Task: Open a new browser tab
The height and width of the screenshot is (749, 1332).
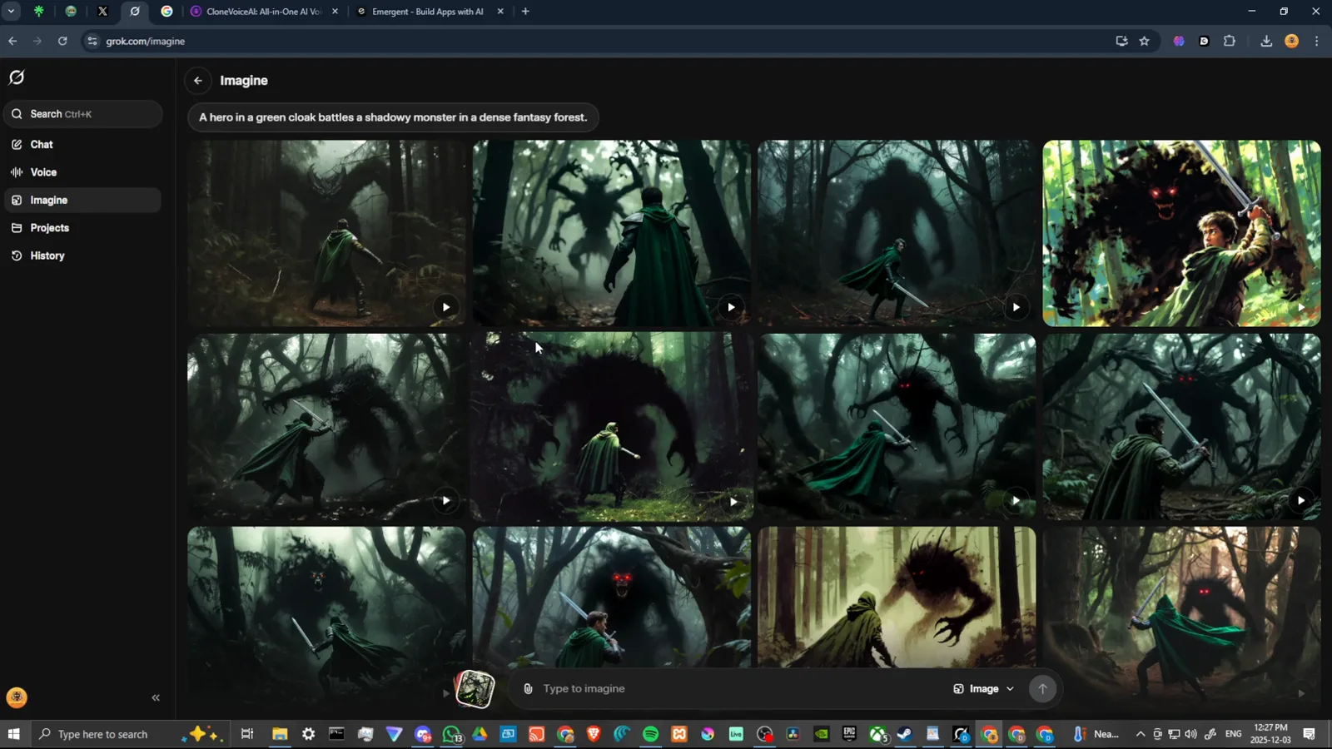Action: 525,12
